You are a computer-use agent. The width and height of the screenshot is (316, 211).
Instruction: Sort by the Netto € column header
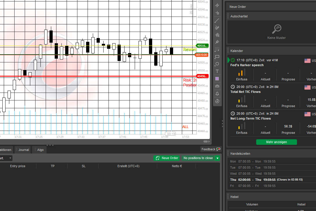(x=177, y=166)
